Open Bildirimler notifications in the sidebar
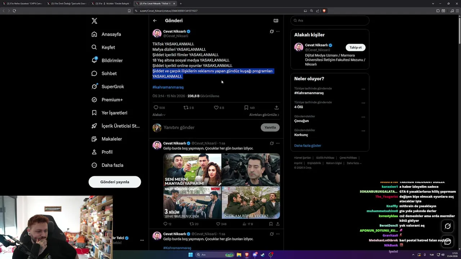 pos(107,60)
